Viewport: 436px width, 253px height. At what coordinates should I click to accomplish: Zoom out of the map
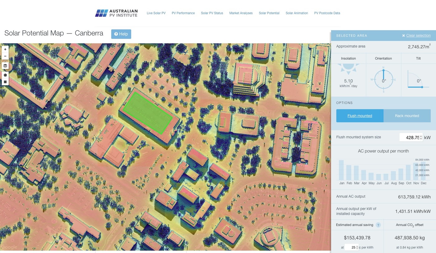(5, 56)
